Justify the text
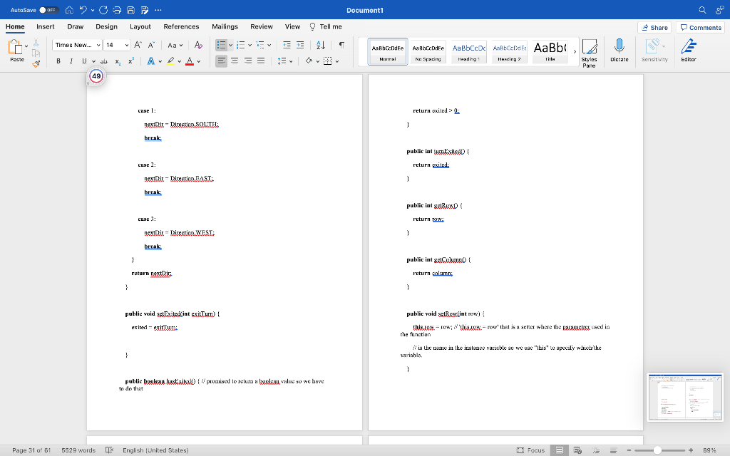The width and height of the screenshot is (730, 456). click(261, 61)
